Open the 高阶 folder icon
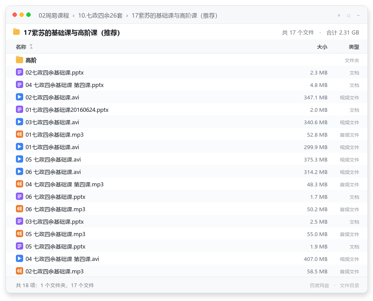 coord(19,60)
